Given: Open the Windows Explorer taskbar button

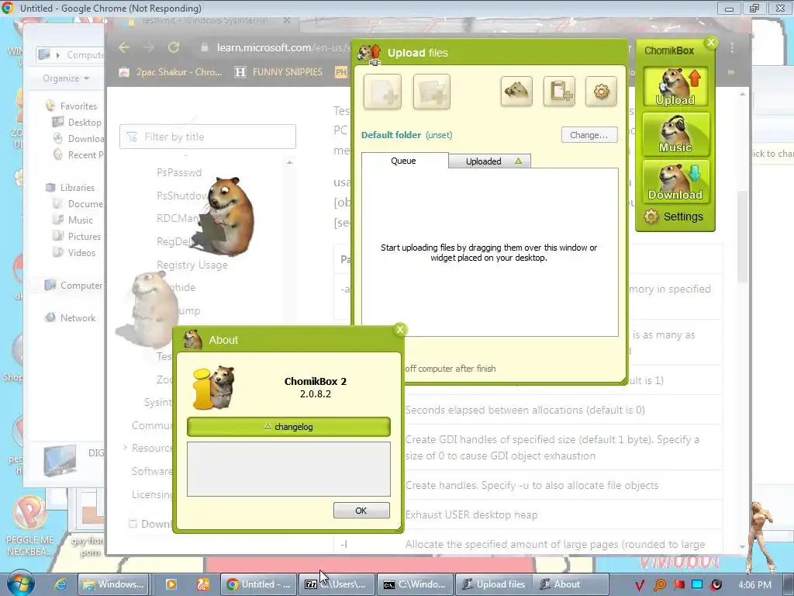Looking at the screenshot, I should [114, 584].
